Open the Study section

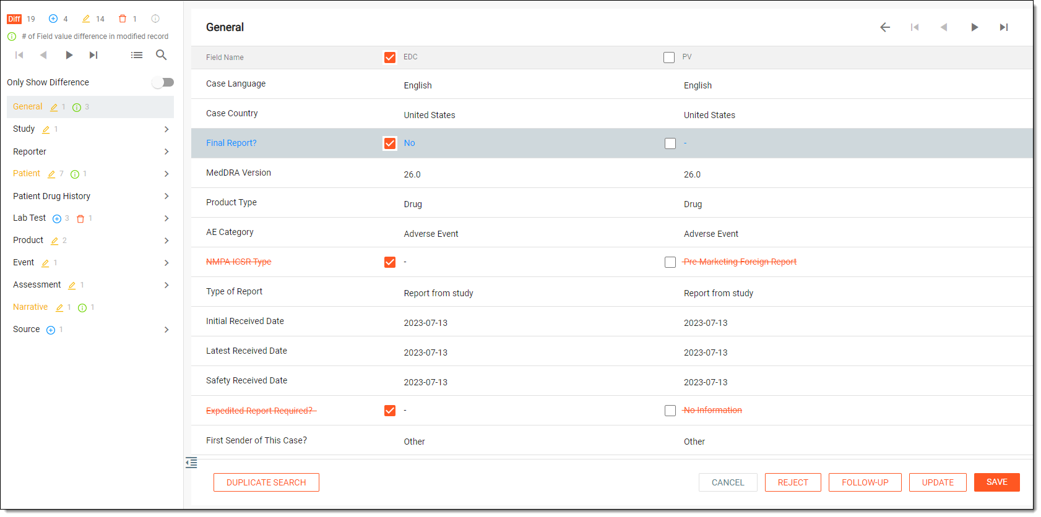click(90, 129)
